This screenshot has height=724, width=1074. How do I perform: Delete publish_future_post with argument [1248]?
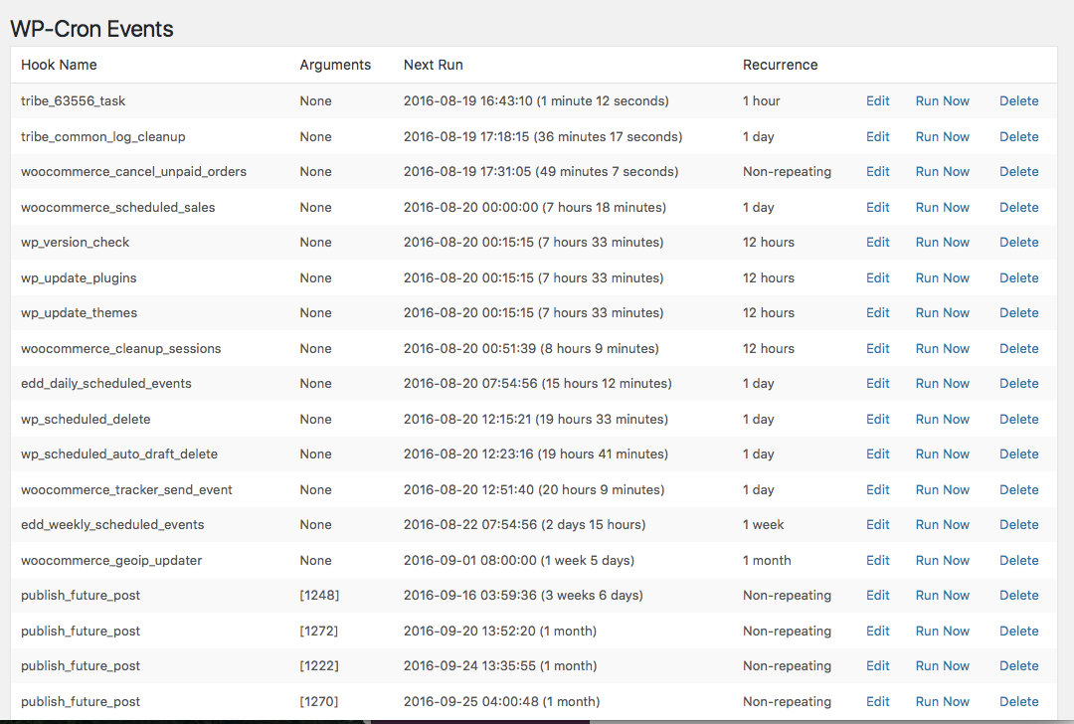coord(1018,596)
